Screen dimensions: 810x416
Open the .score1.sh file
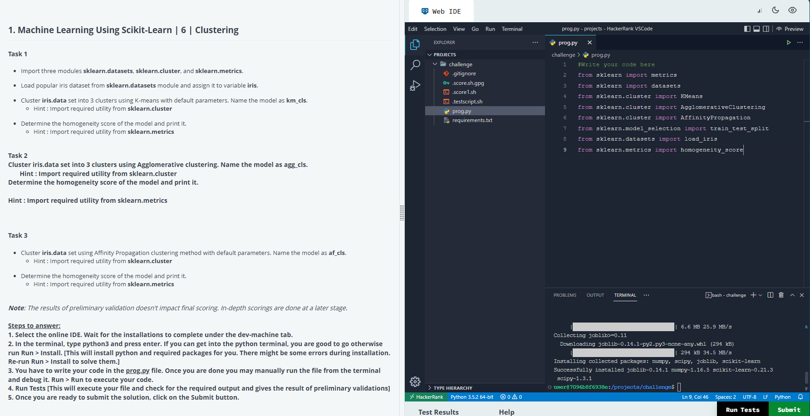[485, 92]
